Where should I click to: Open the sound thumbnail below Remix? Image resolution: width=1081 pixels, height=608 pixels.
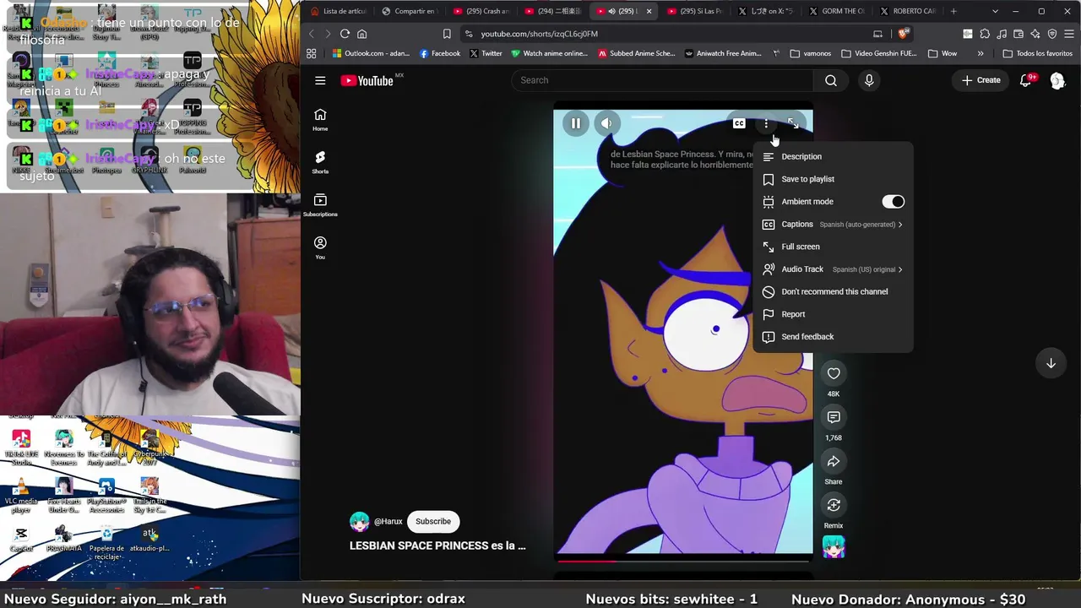tap(834, 547)
